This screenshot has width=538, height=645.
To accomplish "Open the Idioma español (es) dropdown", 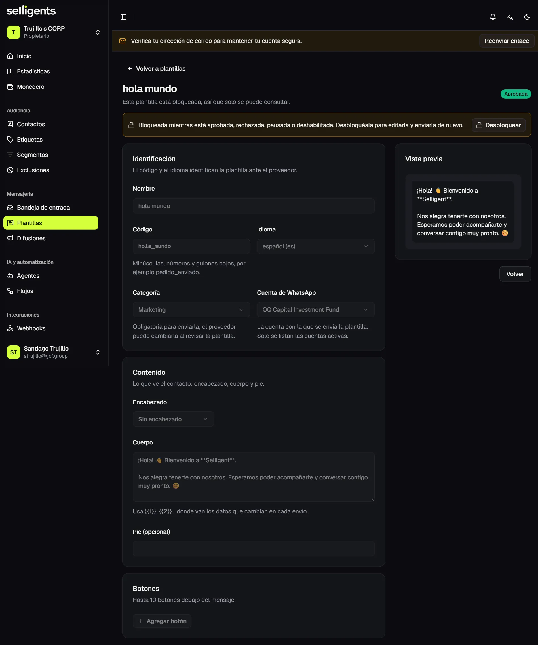I will 315,246.
